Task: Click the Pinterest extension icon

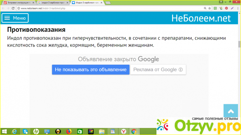Action: [227, 8]
